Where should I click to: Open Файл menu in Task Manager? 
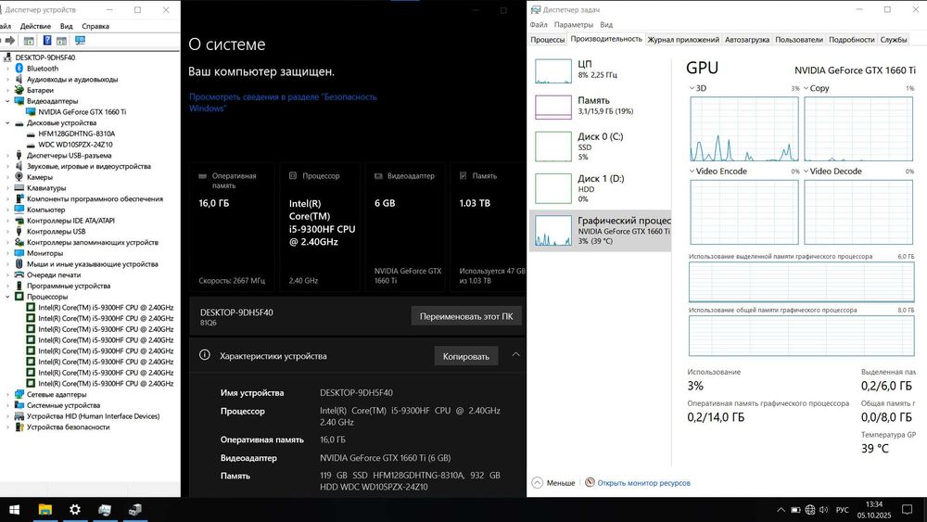(539, 25)
